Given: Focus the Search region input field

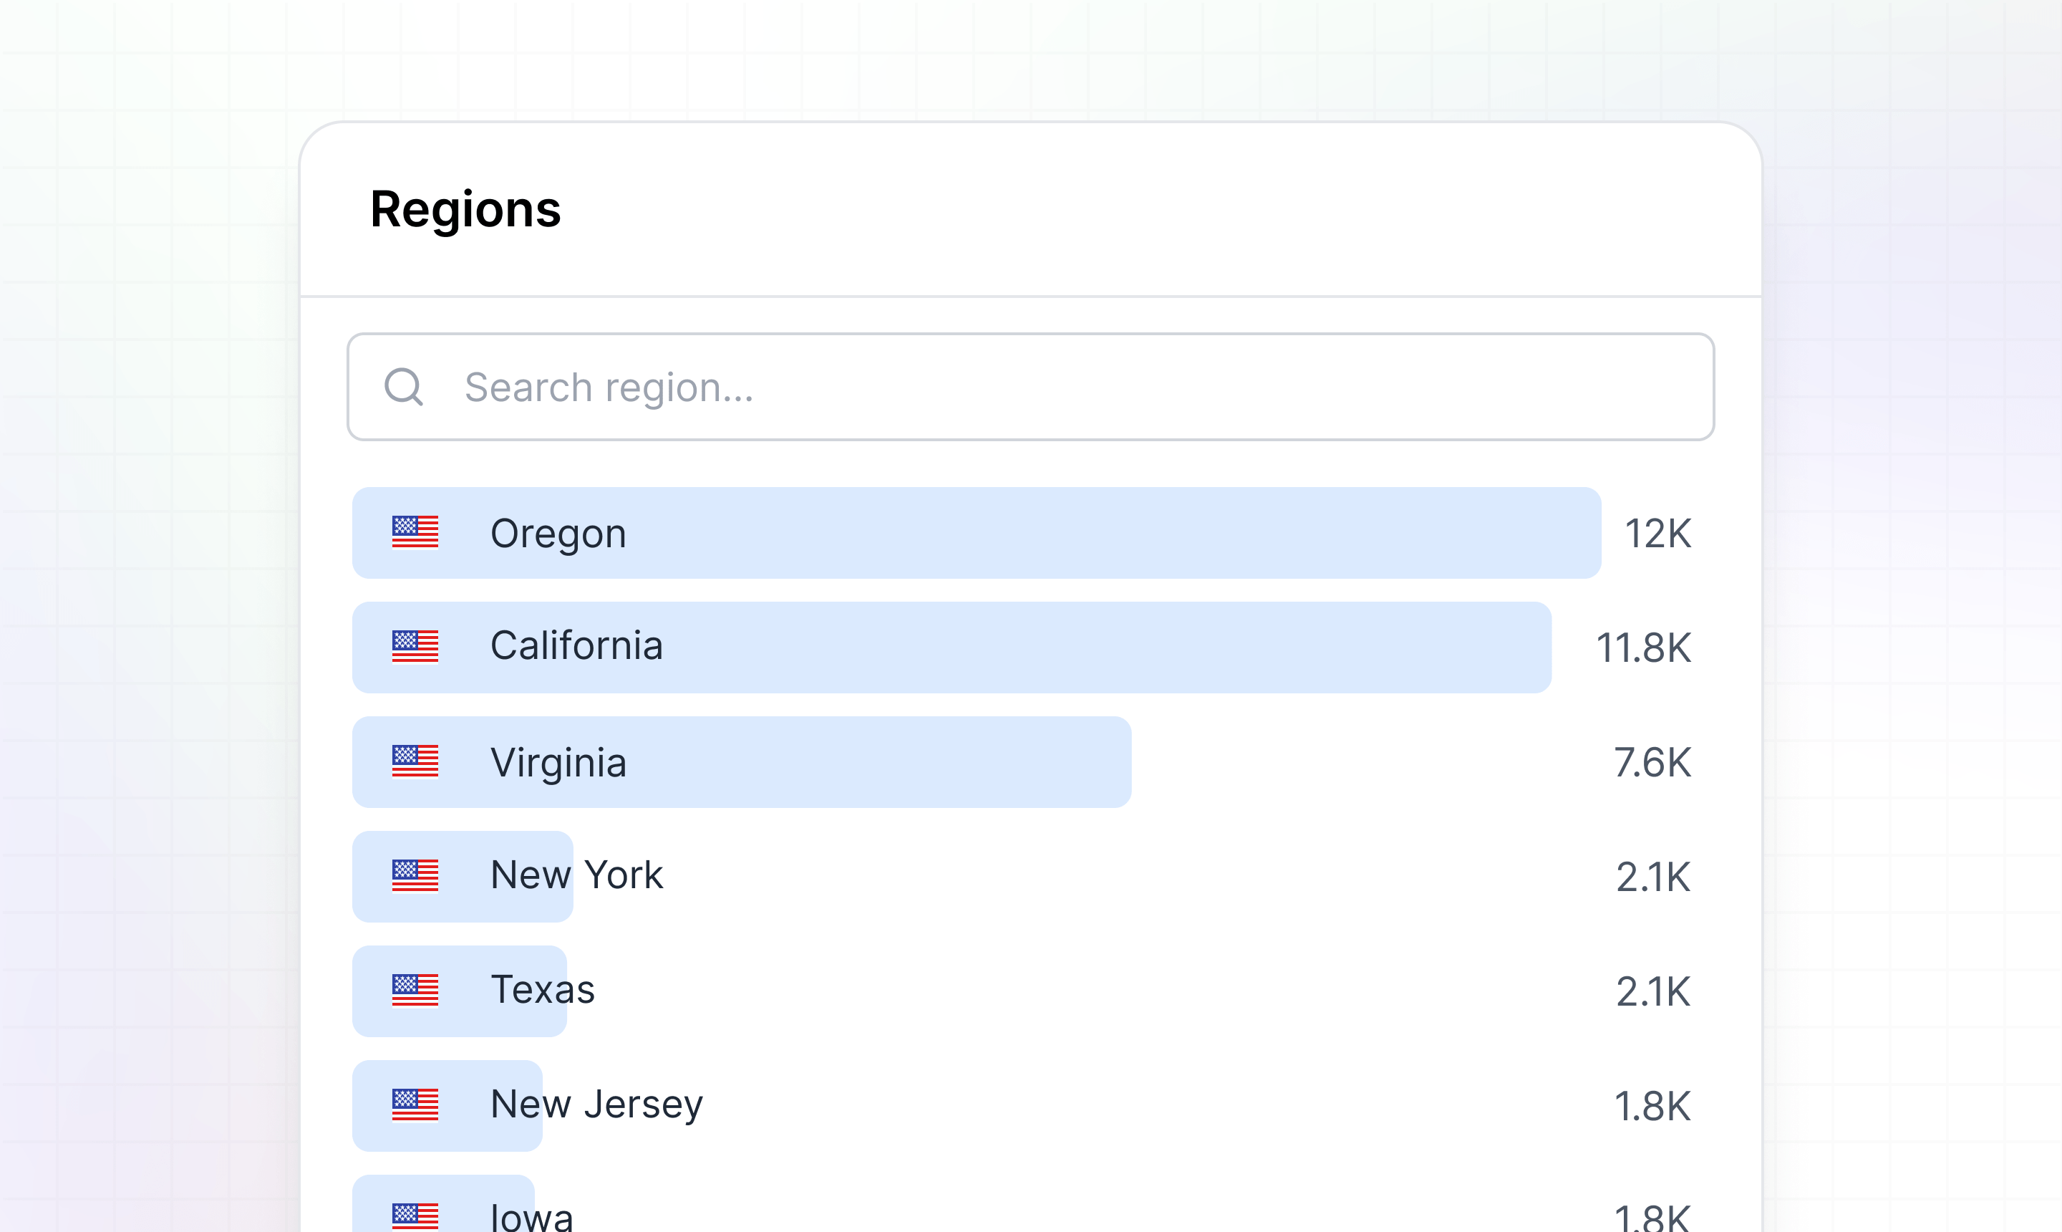Looking at the screenshot, I should 1029,387.
